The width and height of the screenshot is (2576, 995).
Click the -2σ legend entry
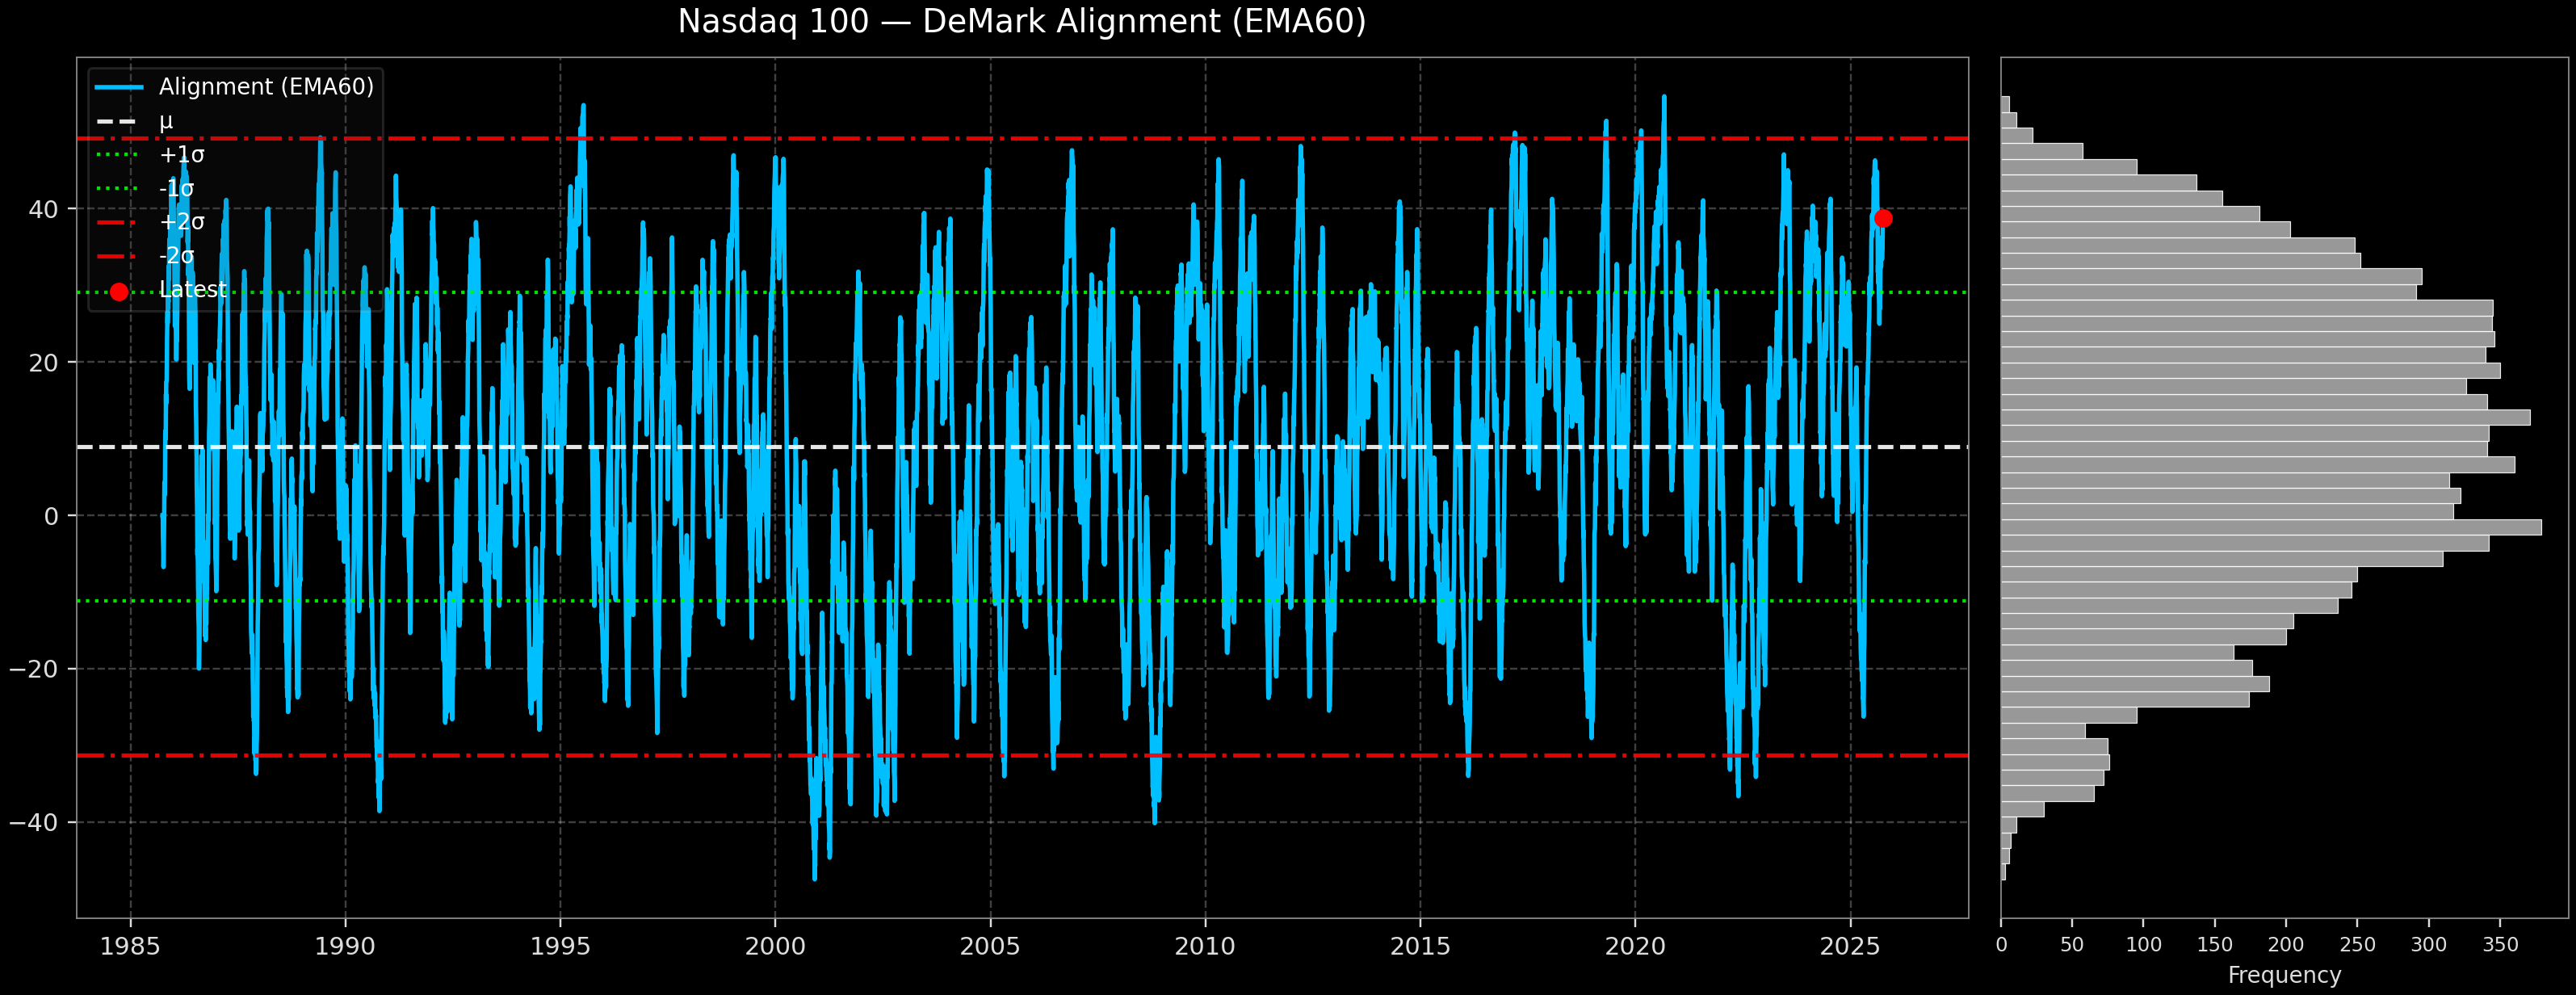(177, 255)
